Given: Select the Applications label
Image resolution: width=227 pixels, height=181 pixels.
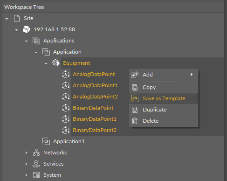Looking at the screenshot, I should coord(59,41).
